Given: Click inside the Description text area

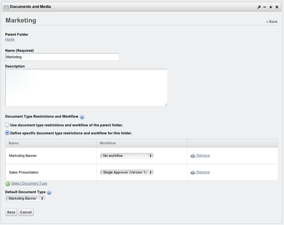Looking at the screenshot, I should pos(86,87).
